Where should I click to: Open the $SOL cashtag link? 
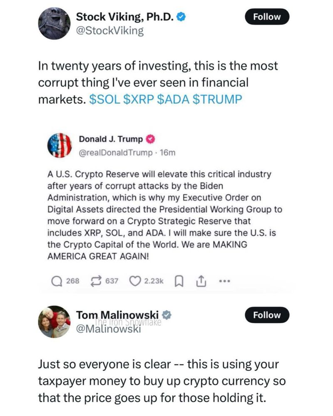click(105, 99)
